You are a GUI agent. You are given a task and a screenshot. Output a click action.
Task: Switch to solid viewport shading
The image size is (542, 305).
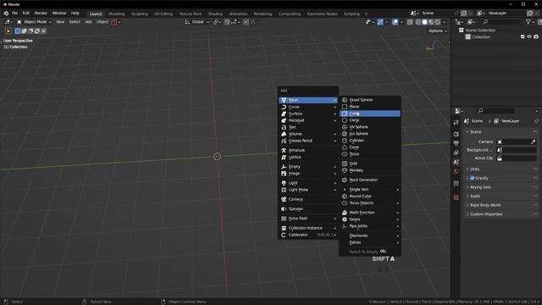tap(425, 22)
